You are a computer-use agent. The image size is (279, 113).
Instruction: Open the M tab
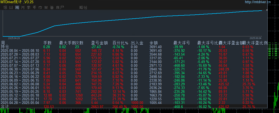(46, 7)
